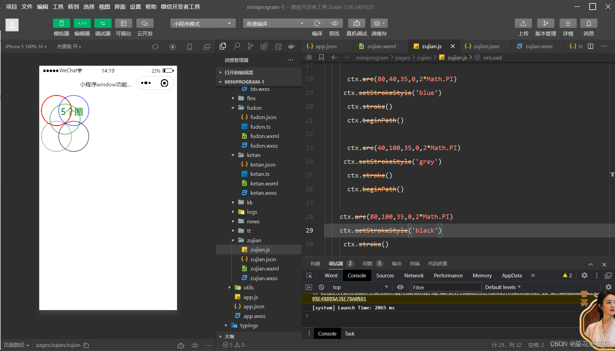This screenshot has width=615, height=351.
Task: Toggle the 模拟器 simulator panel button
Action: (x=62, y=23)
